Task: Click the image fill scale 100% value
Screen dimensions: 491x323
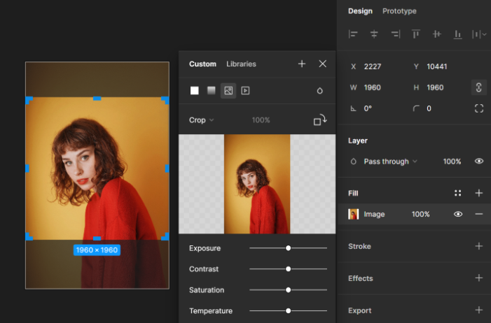Action: [261, 120]
